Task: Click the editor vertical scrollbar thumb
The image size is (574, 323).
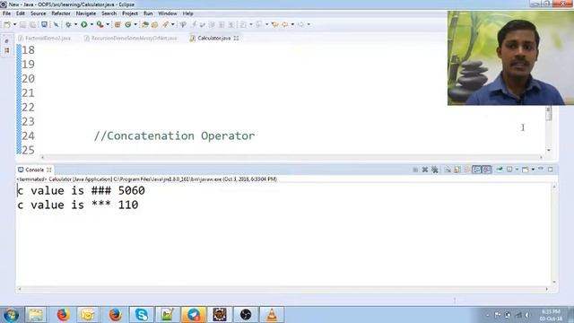Action: (x=548, y=114)
